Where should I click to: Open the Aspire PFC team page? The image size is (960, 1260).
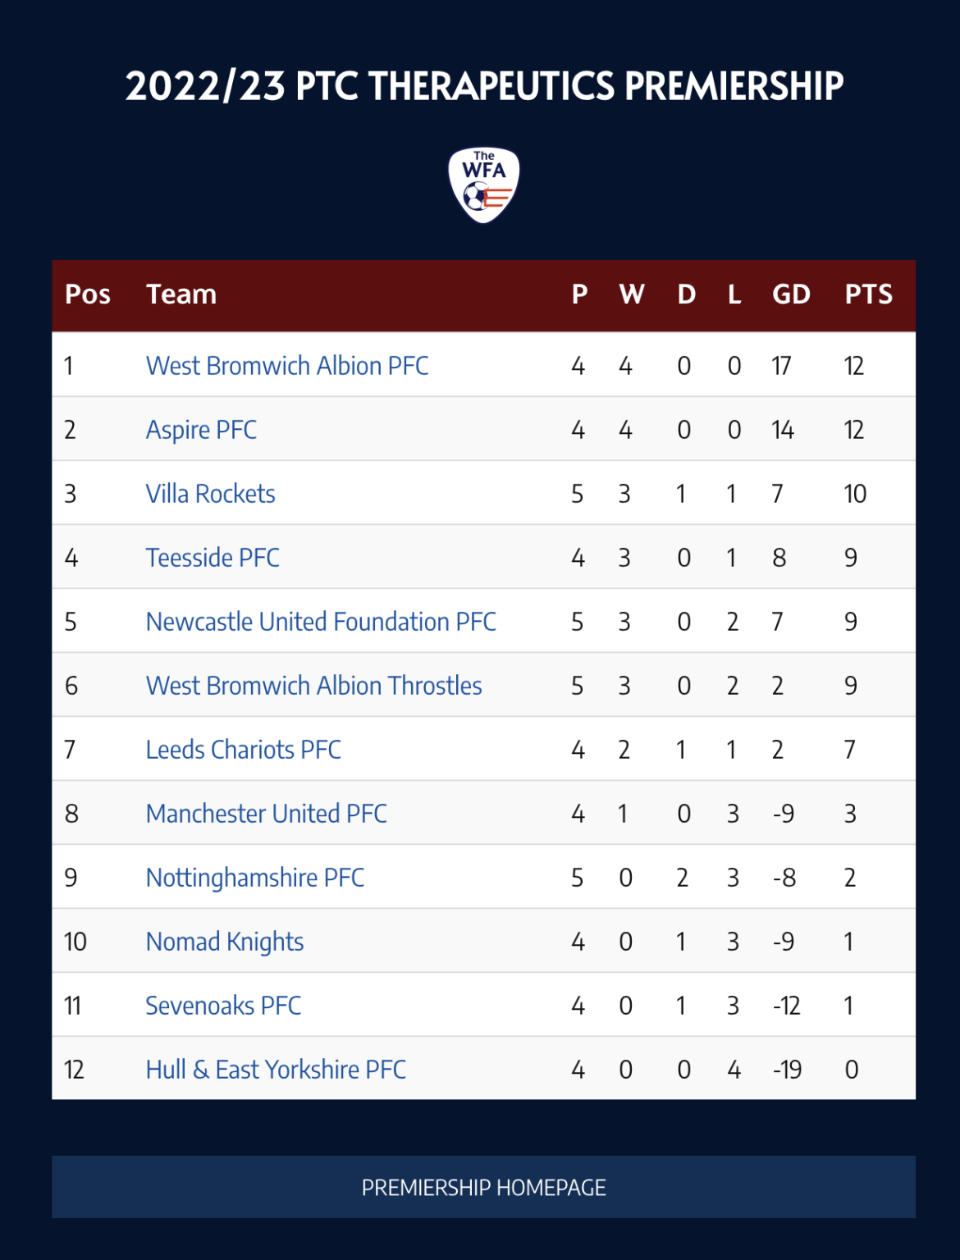point(201,430)
